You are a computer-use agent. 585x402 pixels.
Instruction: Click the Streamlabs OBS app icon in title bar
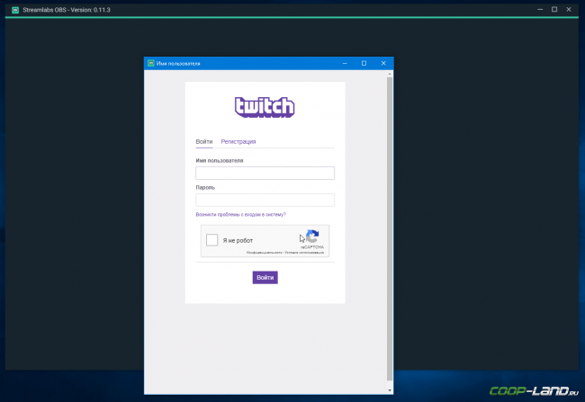pos(15,10)
